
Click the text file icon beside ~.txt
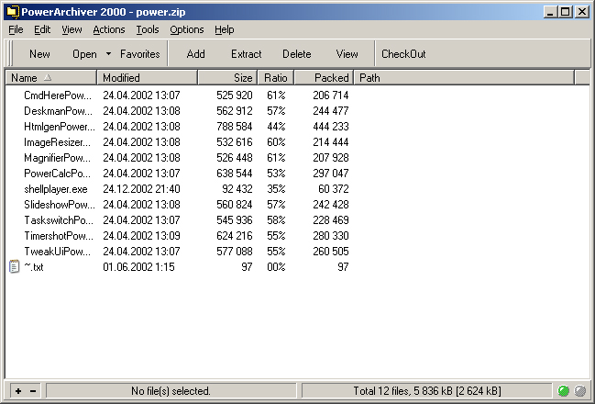(14, 266)
